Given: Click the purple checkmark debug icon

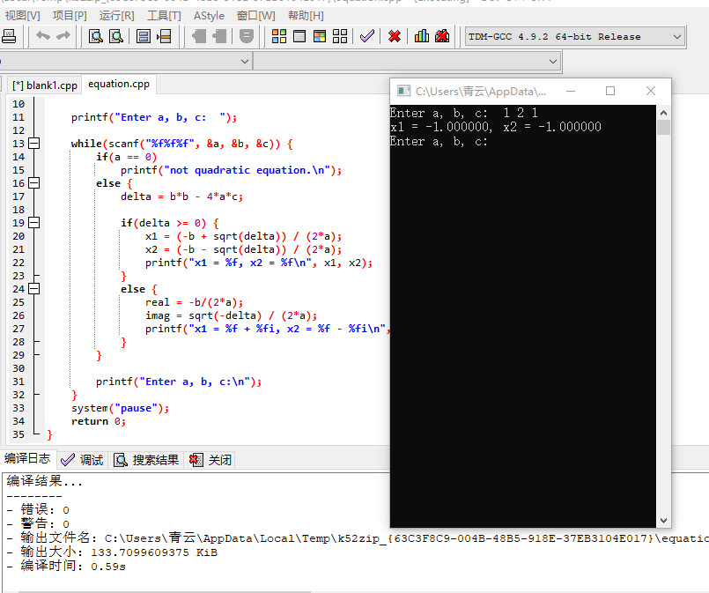Looking at the screenshot, I should (367, 36).
